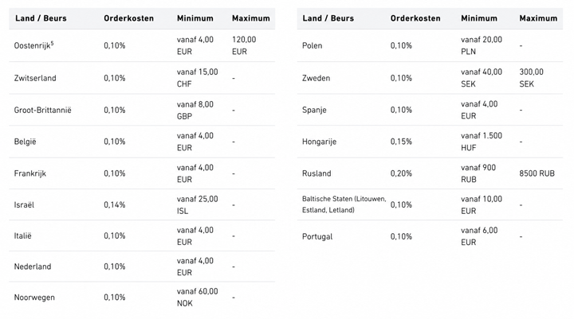Click the 120,00 EUR maximum value
This screenshot has height=319, width=574.
pyautogui.click(x=244, y=45)
